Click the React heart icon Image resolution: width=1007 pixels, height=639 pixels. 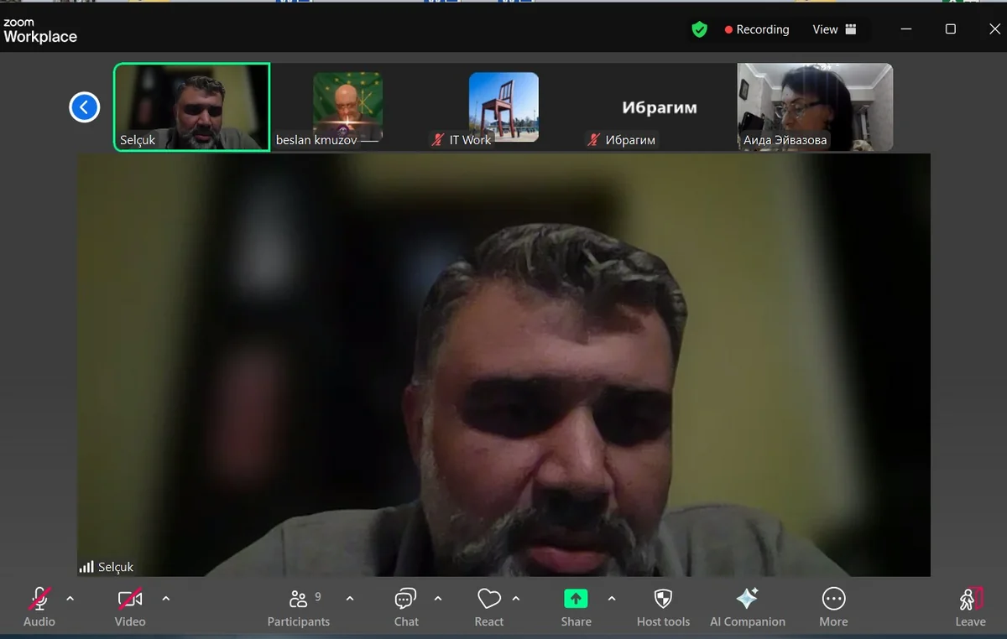489,600
